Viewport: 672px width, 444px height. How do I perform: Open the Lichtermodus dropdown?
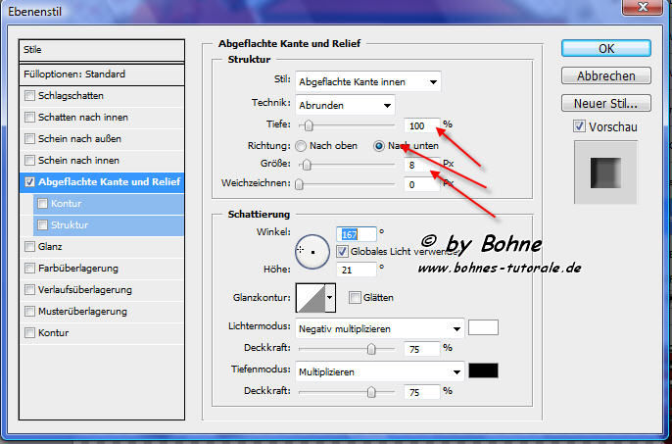coord(379,328)
